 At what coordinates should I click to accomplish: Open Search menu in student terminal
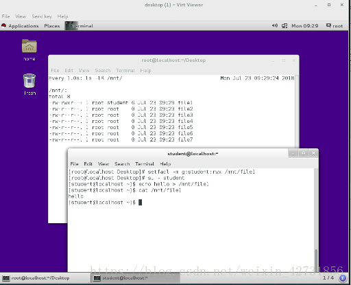pos(122,163)
